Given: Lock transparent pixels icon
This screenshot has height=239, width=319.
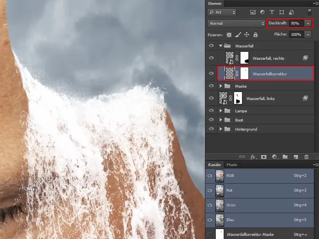Looking at the screenshot, I should pyautogui.click(x=229, y=35).
